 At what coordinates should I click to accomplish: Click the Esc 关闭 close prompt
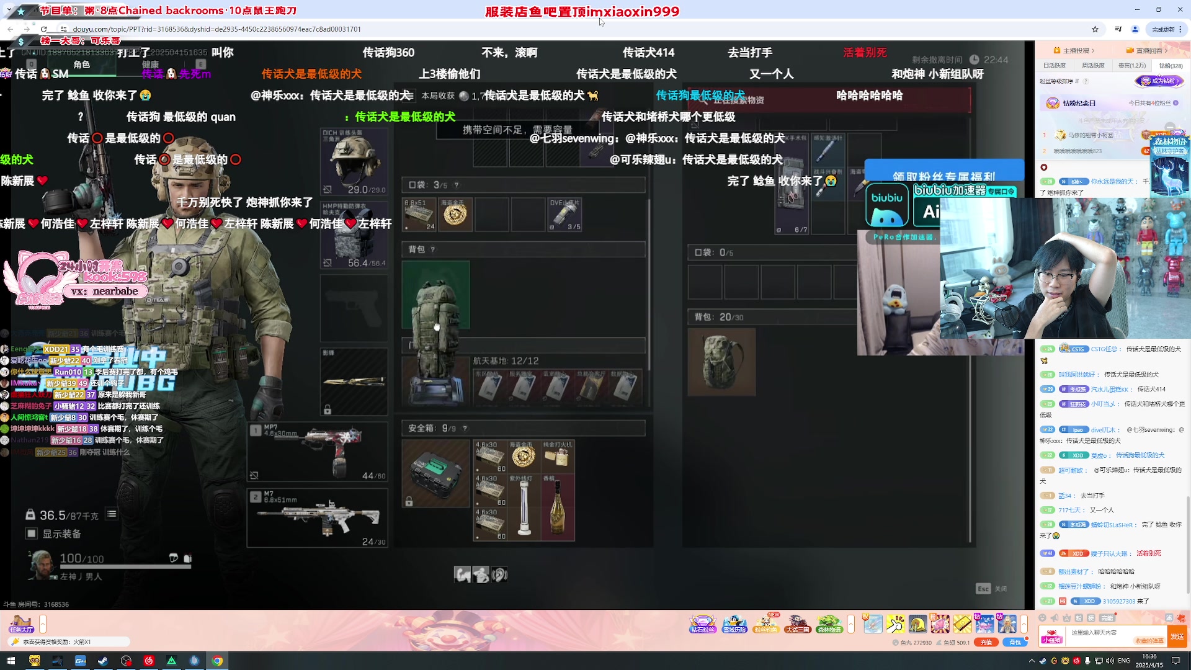pos(992,589)
